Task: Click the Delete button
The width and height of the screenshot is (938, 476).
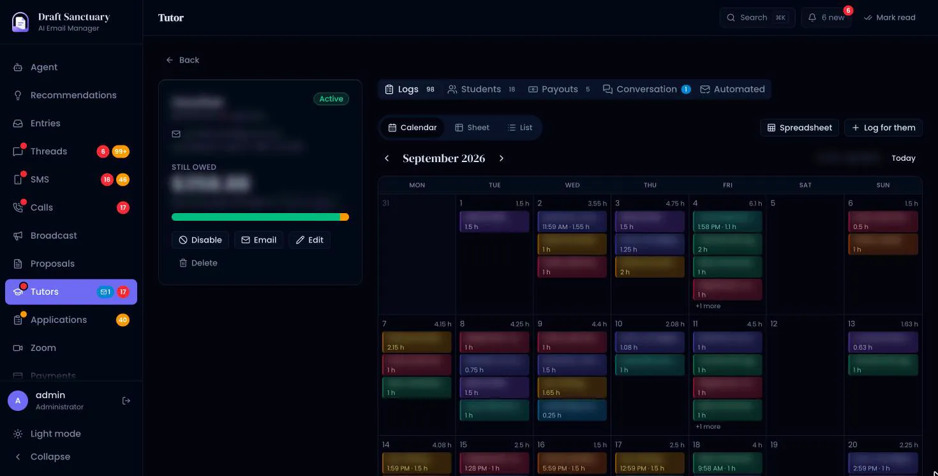Action: point(198,263)
